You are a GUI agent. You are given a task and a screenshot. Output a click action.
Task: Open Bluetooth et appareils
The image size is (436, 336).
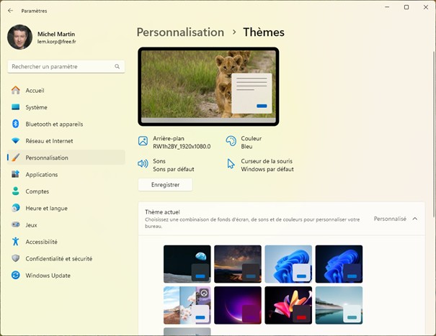point(66,124)
